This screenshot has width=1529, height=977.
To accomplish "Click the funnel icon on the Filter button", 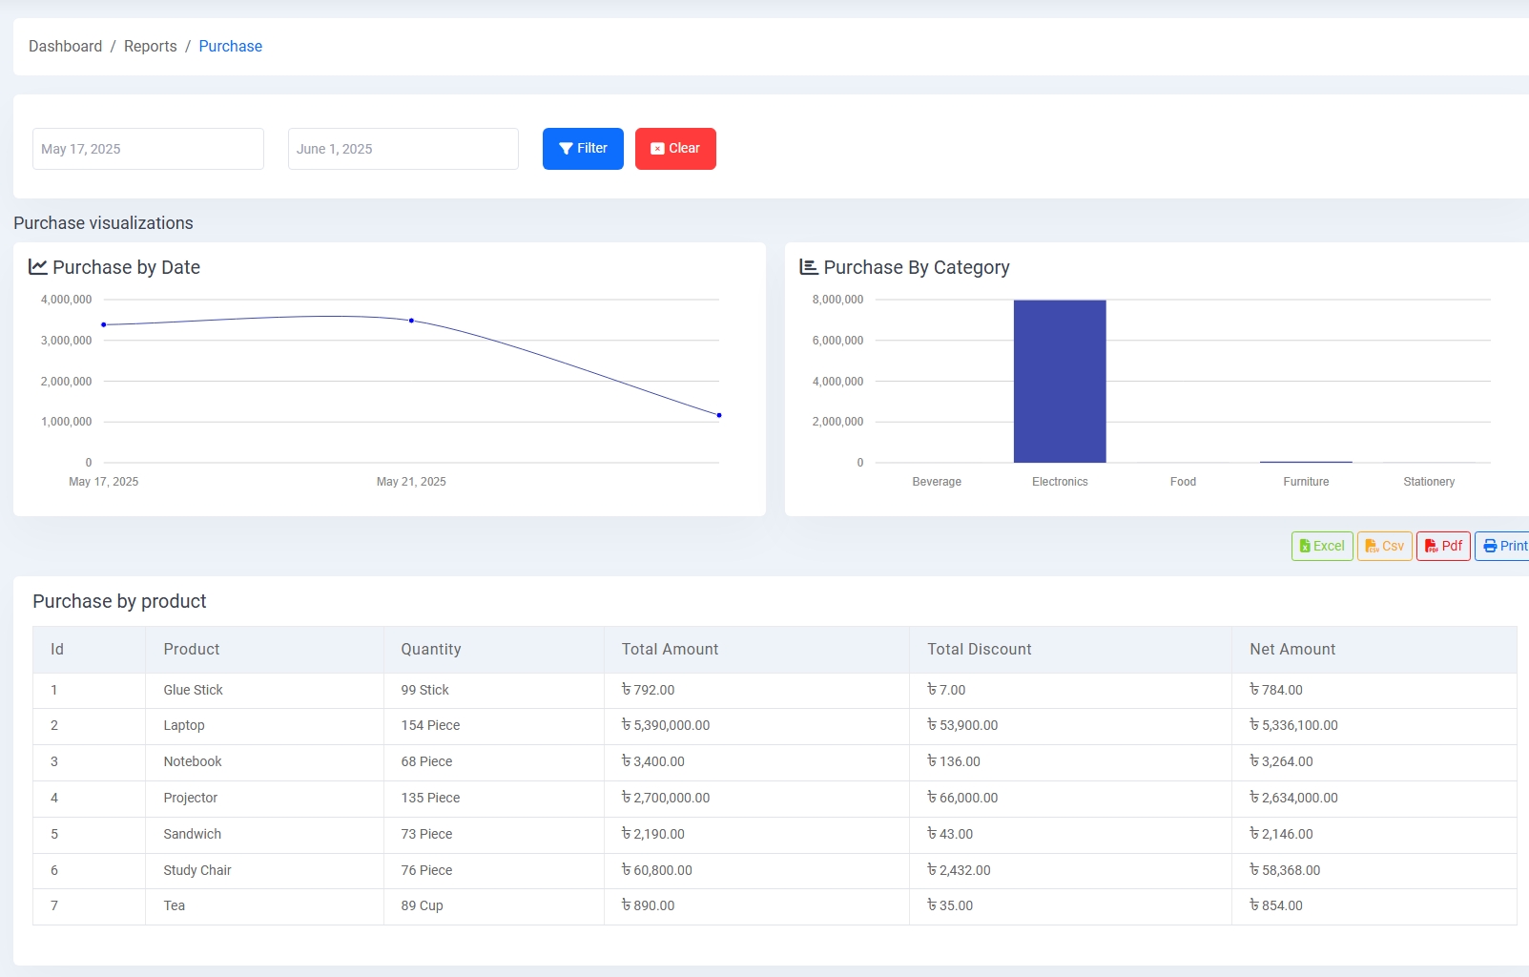I will (566, 148).
